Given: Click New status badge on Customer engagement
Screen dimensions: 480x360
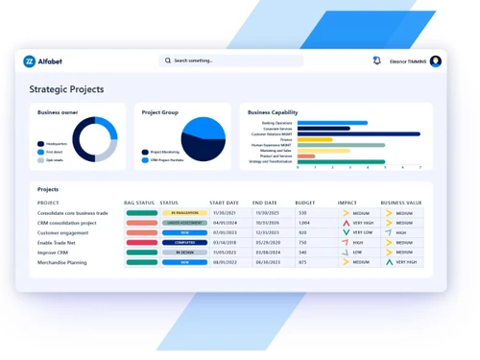Looking at the screenshot, I should coord(184,232).
